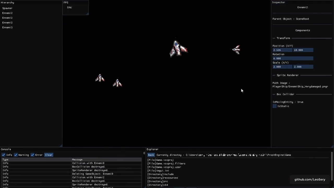334x188 pixels.
Task: Select the "Collision with Ennemi0" log message
Action: [88, 163]
